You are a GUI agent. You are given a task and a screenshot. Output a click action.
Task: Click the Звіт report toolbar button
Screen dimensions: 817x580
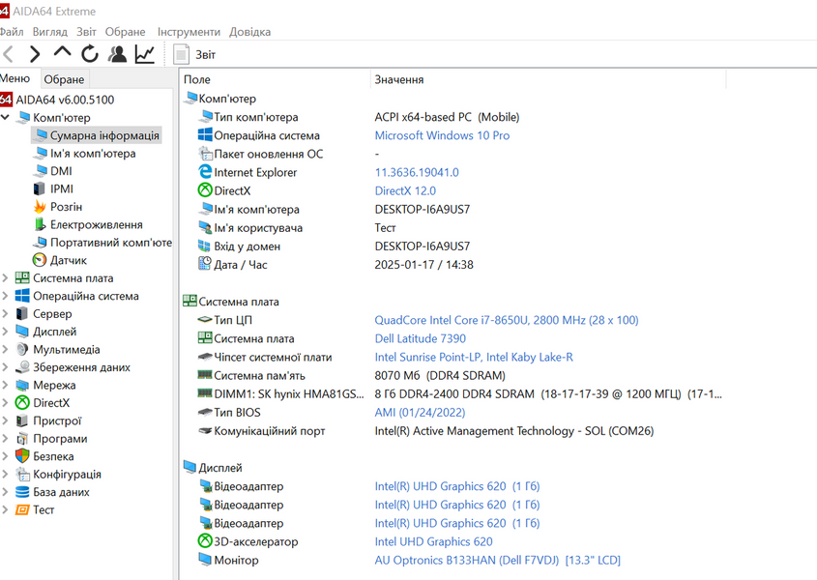click(194, 55)
